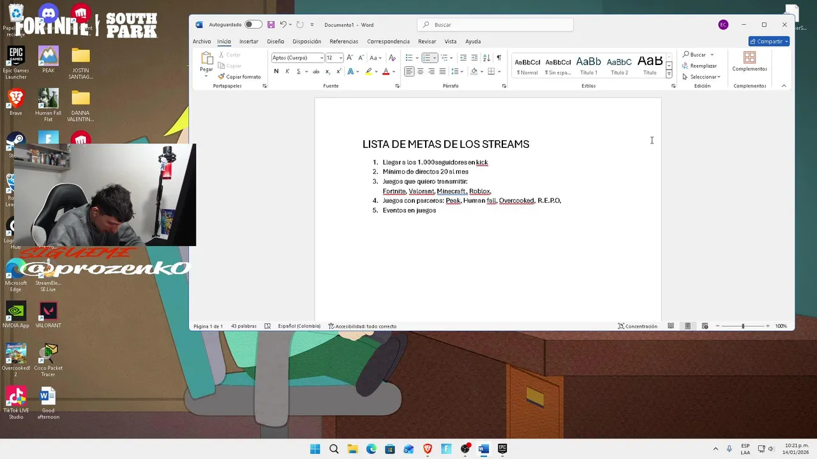The height and width of the screenshot is (459, 817).
Task: Apply subscript formatting
Action: point(327,71)
